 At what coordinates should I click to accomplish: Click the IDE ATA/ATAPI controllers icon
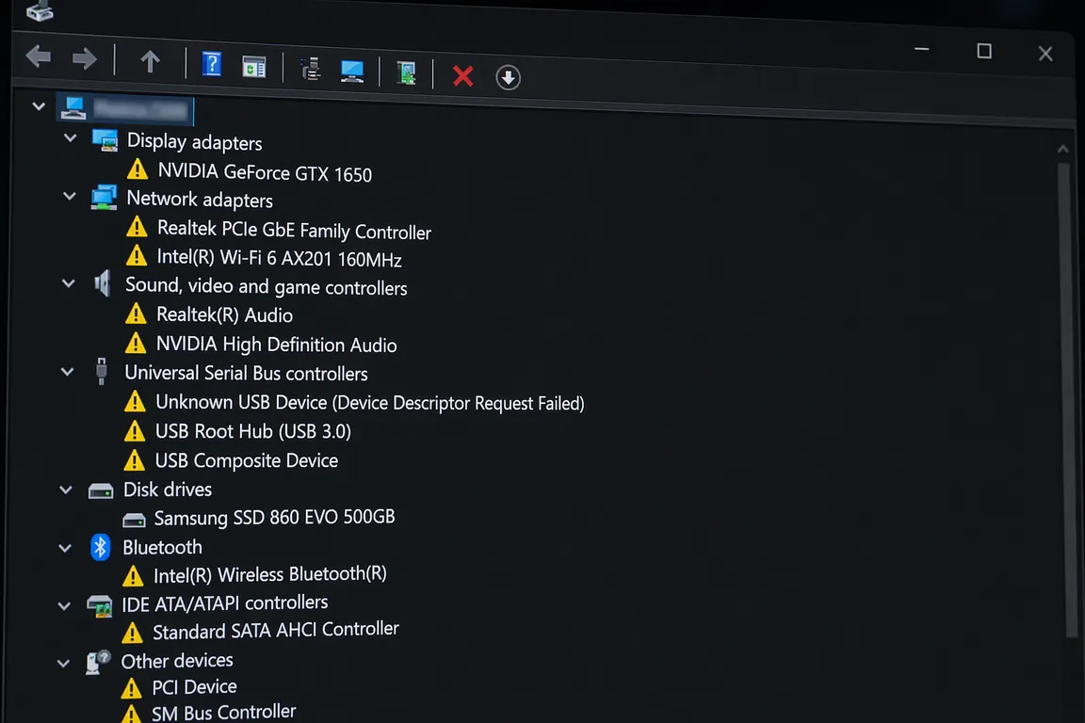(x=100, y=606)
